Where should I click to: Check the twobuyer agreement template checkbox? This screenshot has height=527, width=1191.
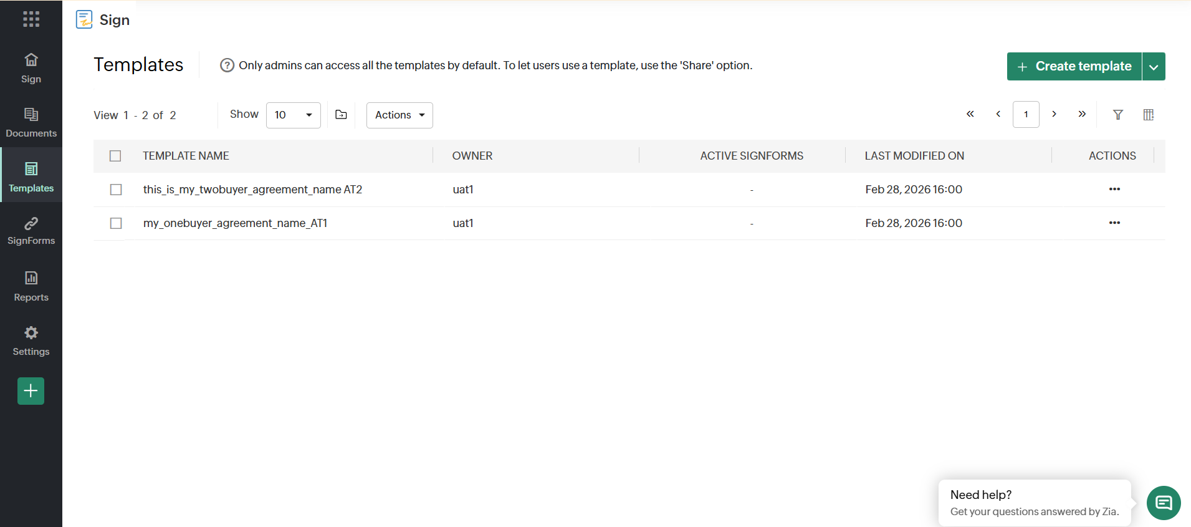[x=116, y=190]
